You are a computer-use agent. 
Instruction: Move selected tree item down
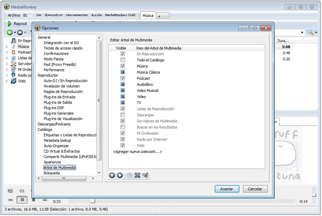coord(120,175)
